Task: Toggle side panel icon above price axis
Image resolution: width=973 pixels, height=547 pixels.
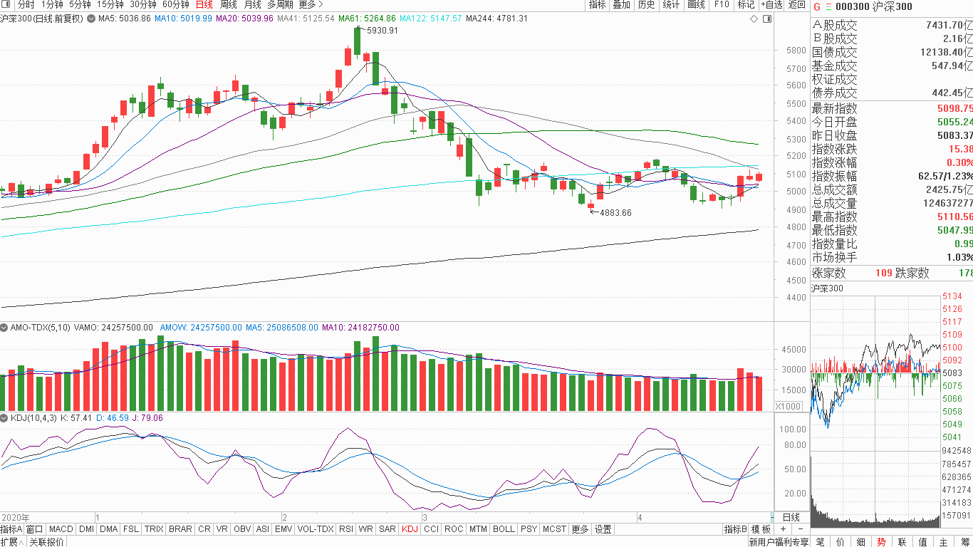Action: pos(766,19)
